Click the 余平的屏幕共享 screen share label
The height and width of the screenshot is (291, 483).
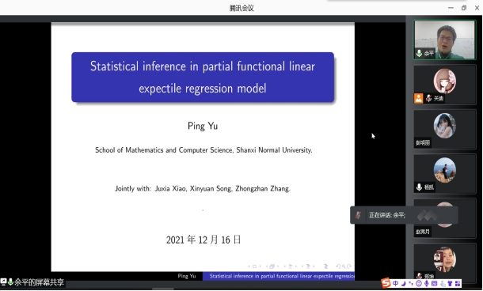[39, 282]
